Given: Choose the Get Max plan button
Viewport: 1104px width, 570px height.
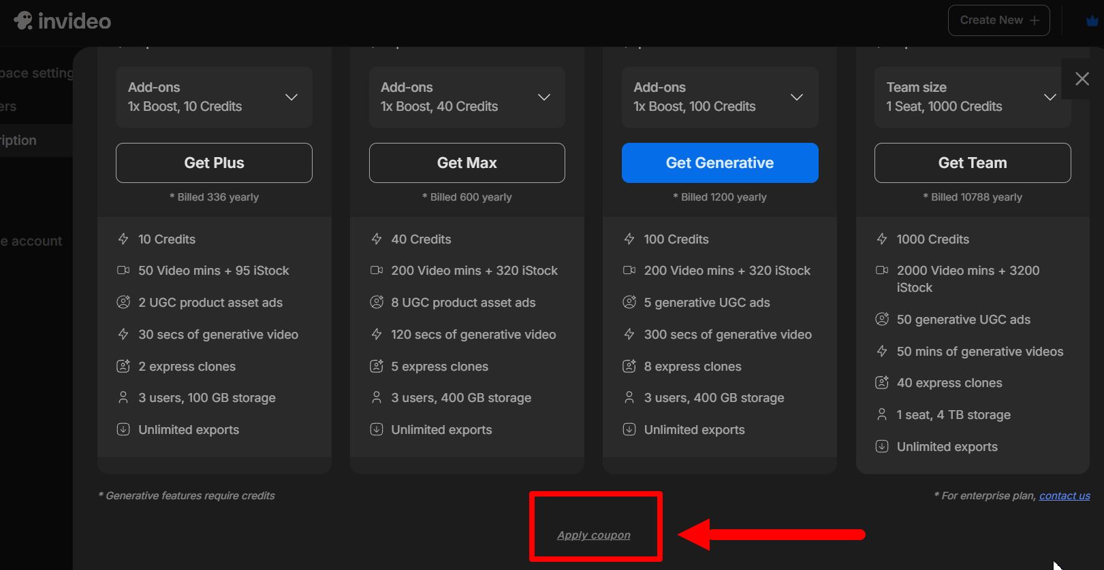Looking at the screenshot, I should click(467, 163).
